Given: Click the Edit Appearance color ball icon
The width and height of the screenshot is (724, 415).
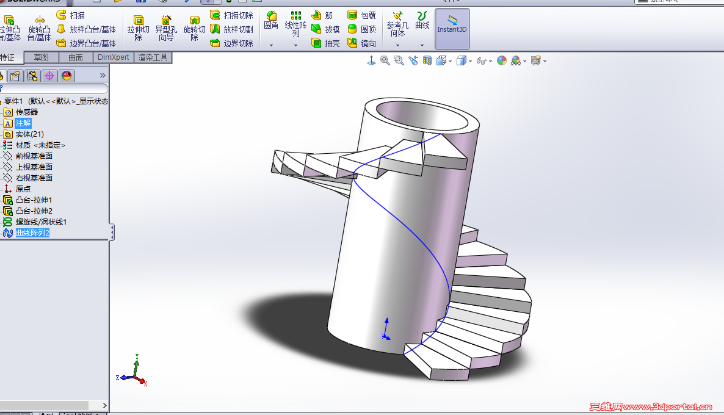Looking at the screenshot, I should tap(502, 60).
